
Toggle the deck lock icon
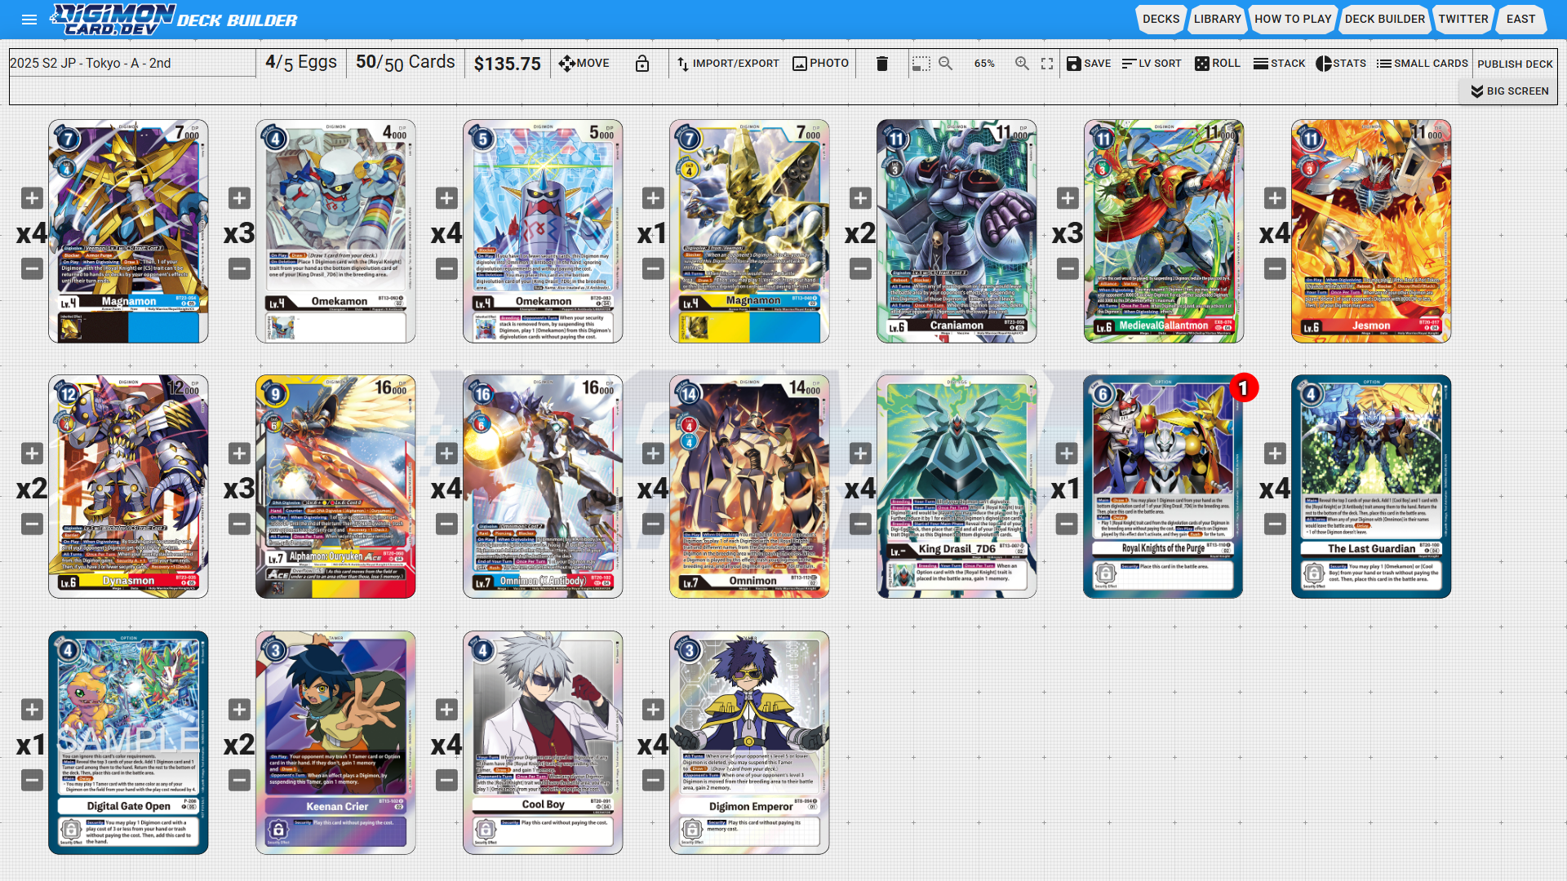(642, 64)
